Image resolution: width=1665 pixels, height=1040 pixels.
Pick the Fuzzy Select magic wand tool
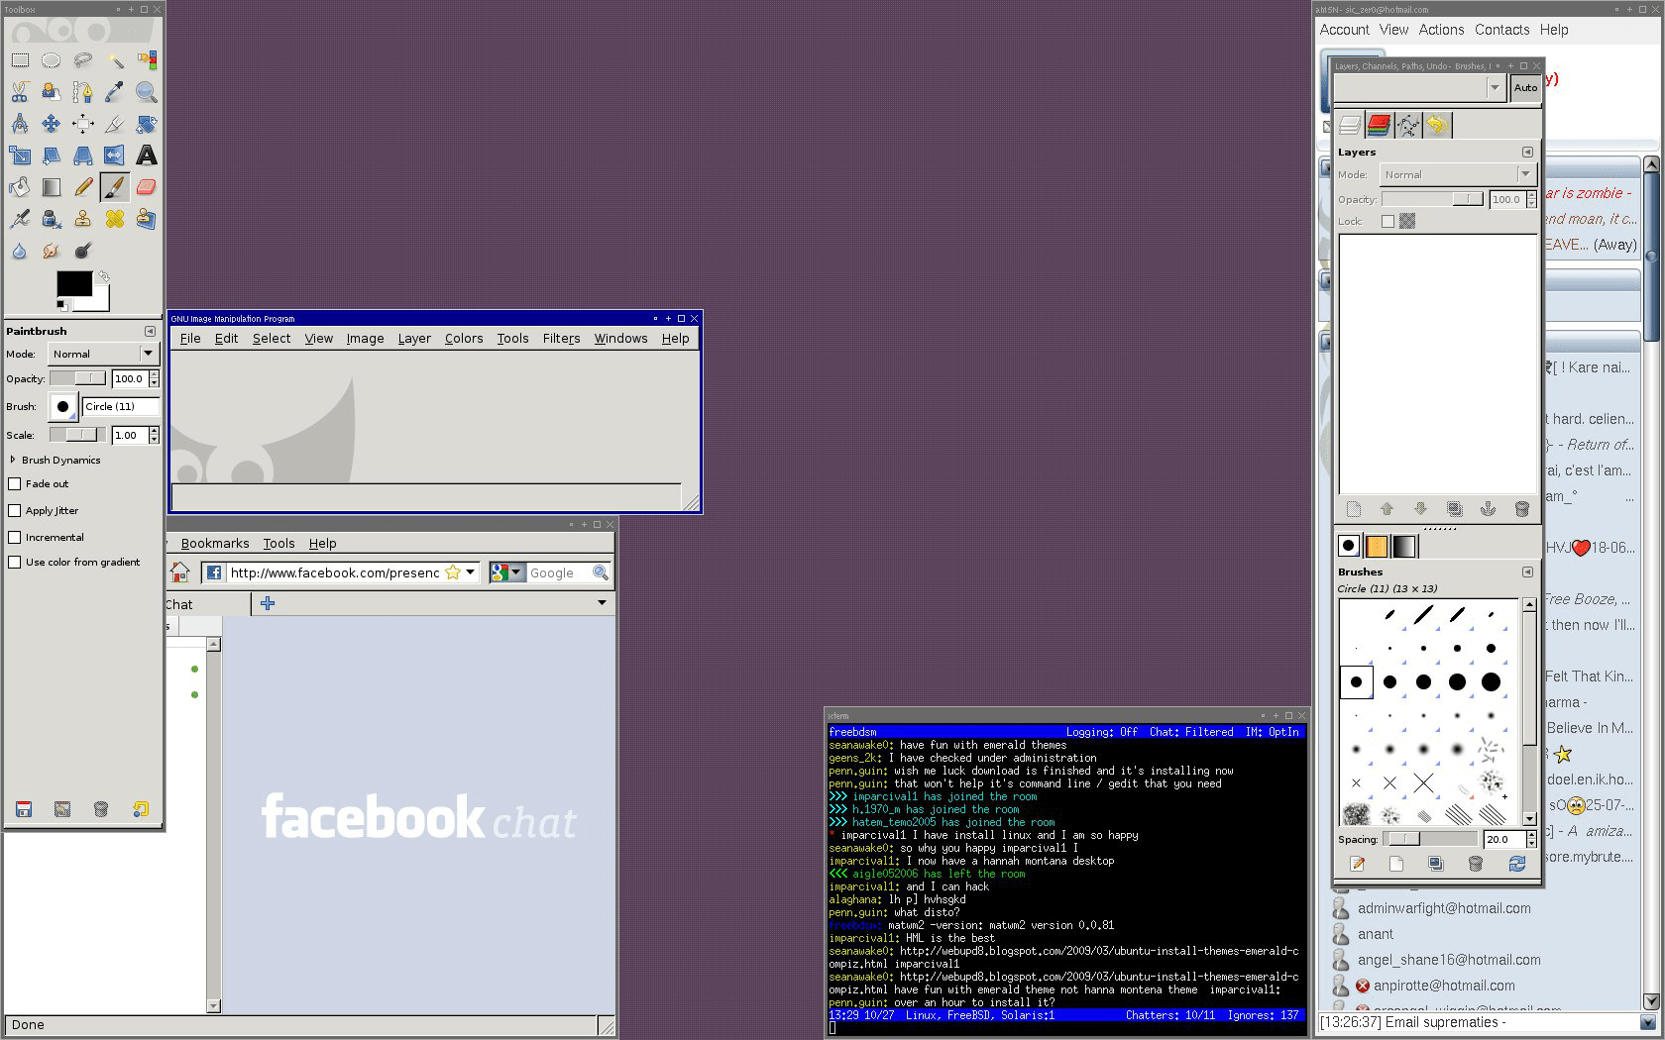115,60
